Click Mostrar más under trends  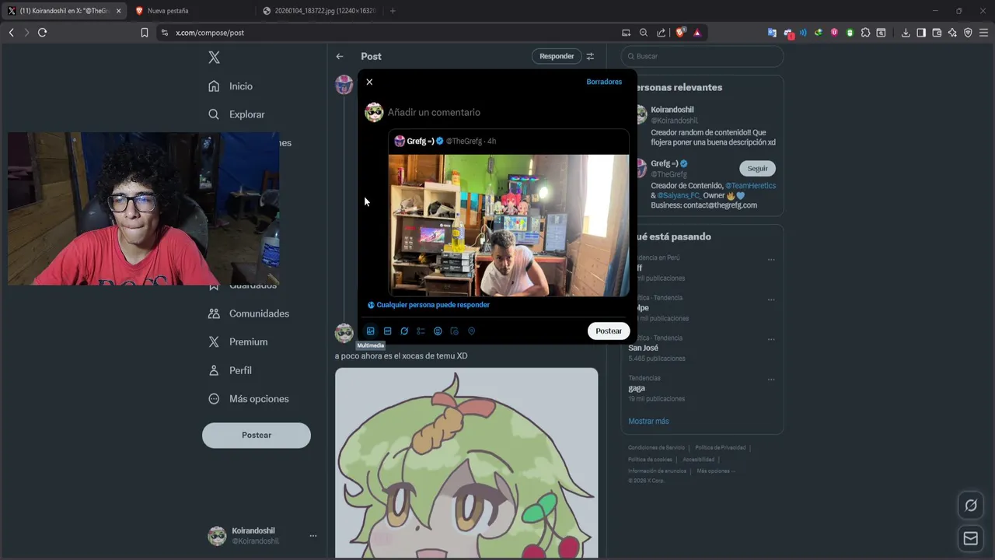point(648,421)
